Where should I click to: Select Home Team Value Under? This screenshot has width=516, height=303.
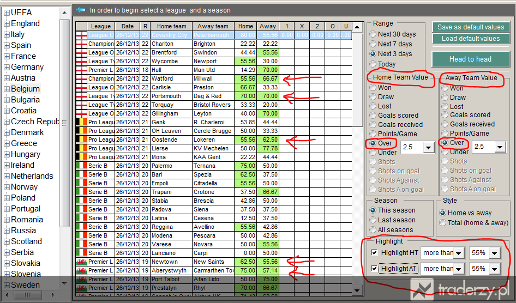point(373,153)
